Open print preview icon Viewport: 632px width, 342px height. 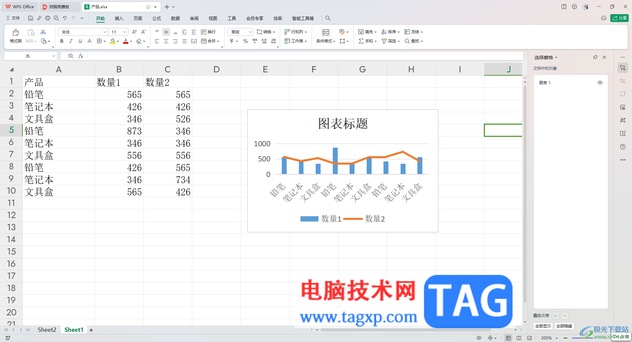[x=56, y=18]
